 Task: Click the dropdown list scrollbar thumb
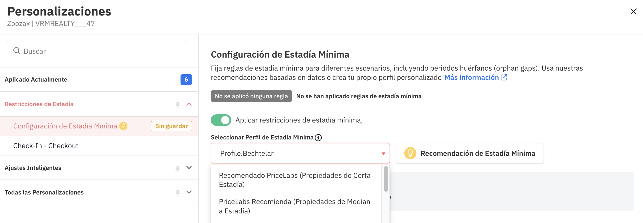[386, 179]
